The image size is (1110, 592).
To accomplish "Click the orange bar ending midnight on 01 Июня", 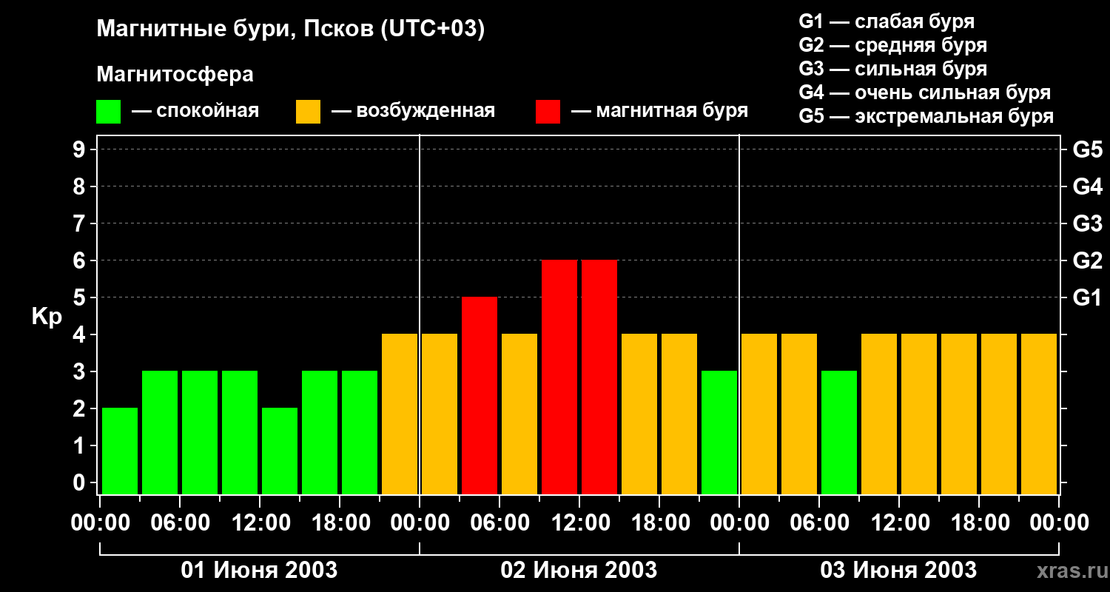I will click(400, 414).
